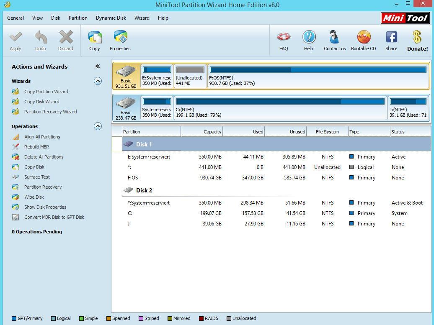
Task: Select the Unallocated 441 MB block
Action: (x=191, y=76)
